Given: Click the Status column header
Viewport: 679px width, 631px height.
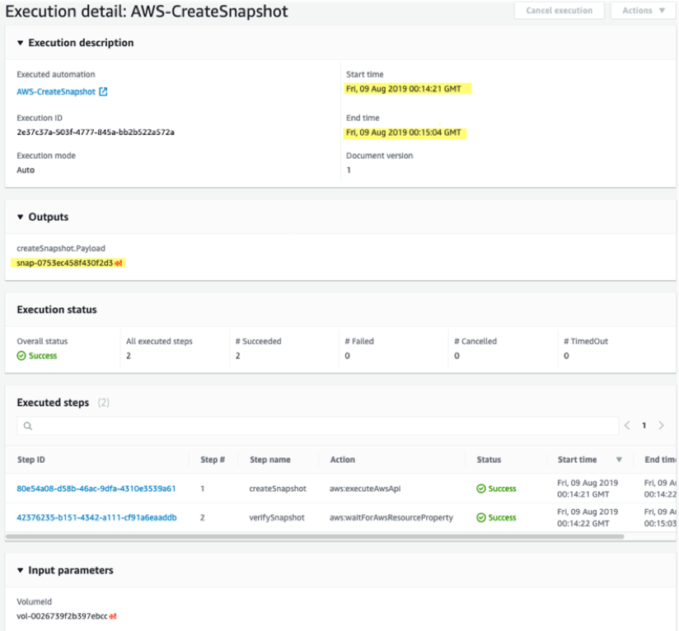Looking at the screenshot, I should 489,460.
